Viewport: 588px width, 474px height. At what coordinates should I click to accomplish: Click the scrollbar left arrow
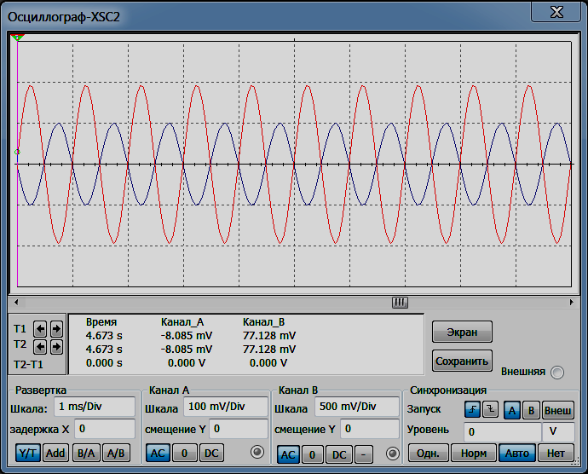16,302
